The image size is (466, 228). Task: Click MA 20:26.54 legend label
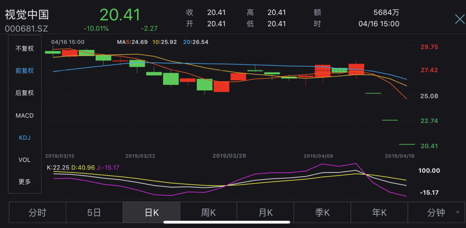click(x=196, y=42)
